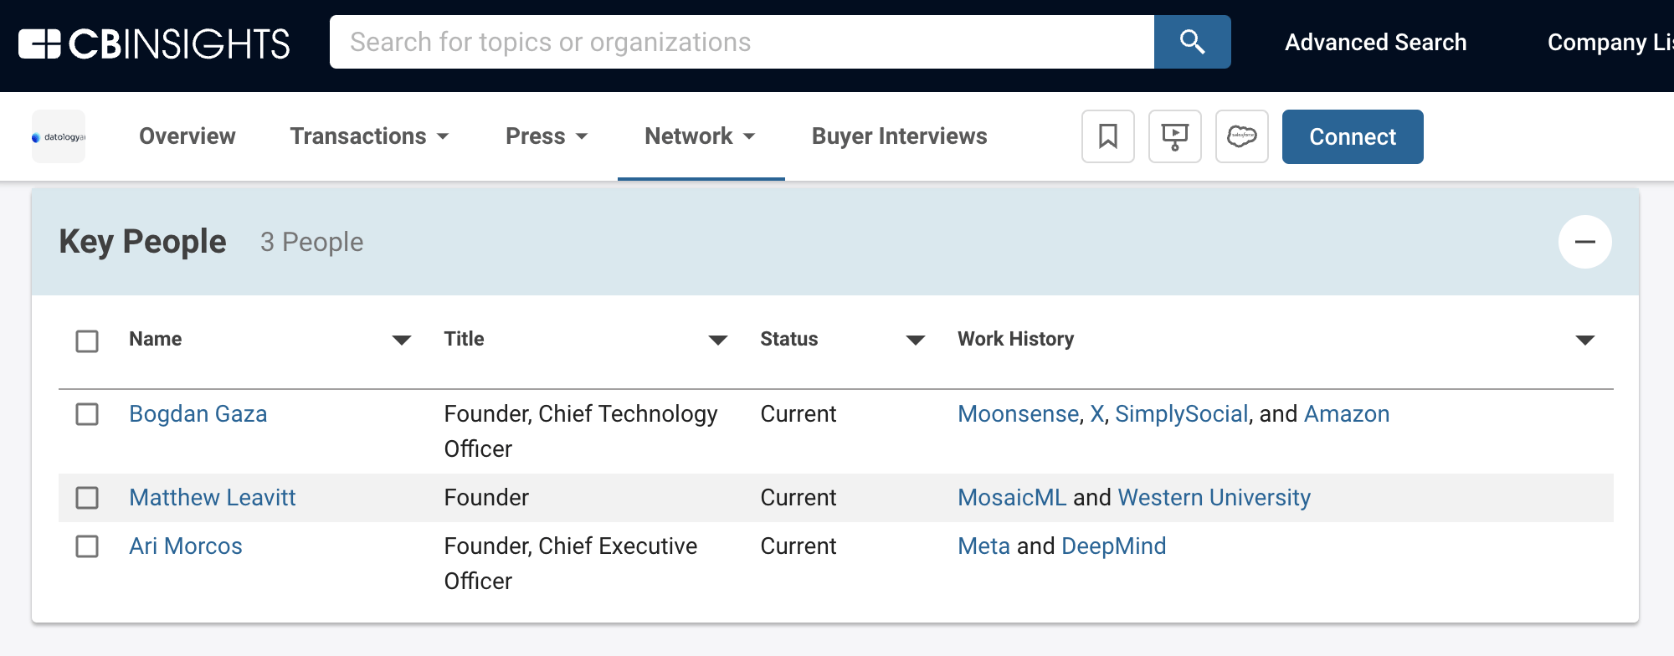This screenshot has width=1674, height=656.
Task: Open the Work History column dropdown
Action: coord(1584,340)
